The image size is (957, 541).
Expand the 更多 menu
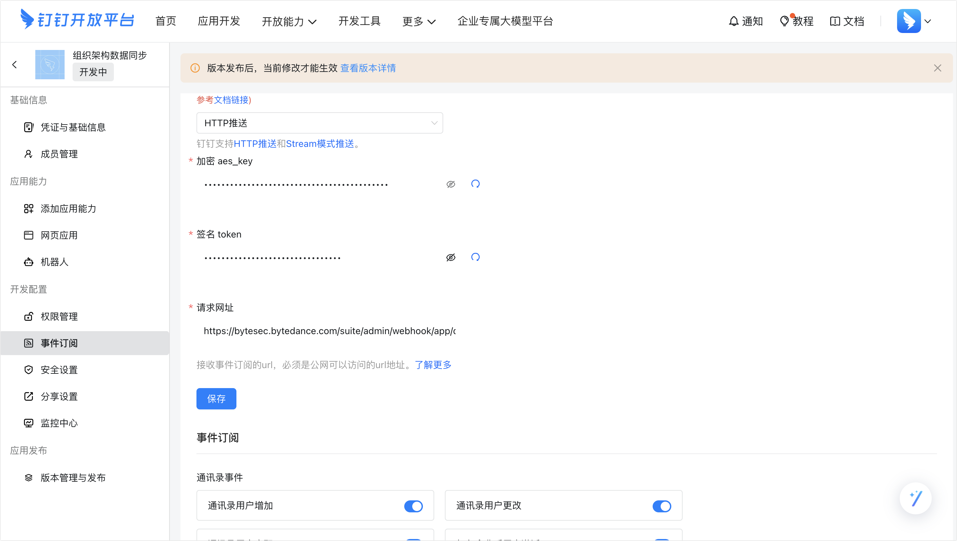tap(419, 22)
